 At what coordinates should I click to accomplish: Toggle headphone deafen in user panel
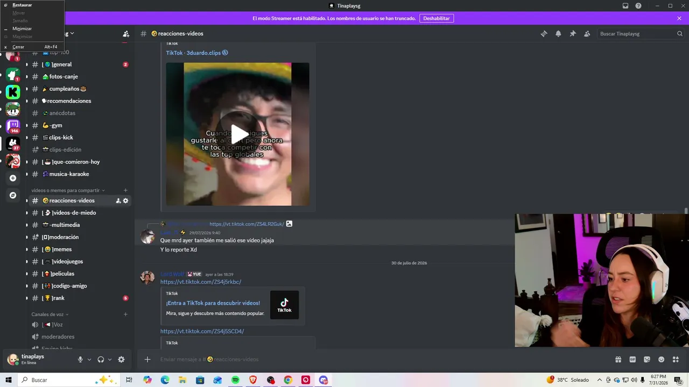click(x=101, y=360)
